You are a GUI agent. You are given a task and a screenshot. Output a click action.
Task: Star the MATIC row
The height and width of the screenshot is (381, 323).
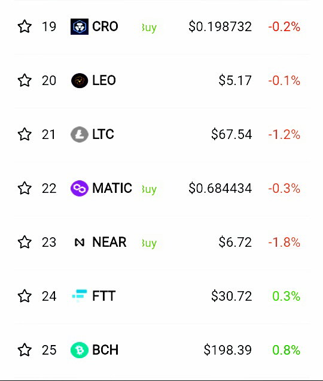(x=25, y=188)
